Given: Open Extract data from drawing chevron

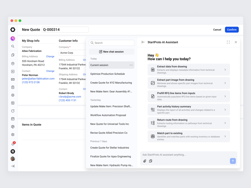Looking at the screenshot, I should [x=225, y=70].
